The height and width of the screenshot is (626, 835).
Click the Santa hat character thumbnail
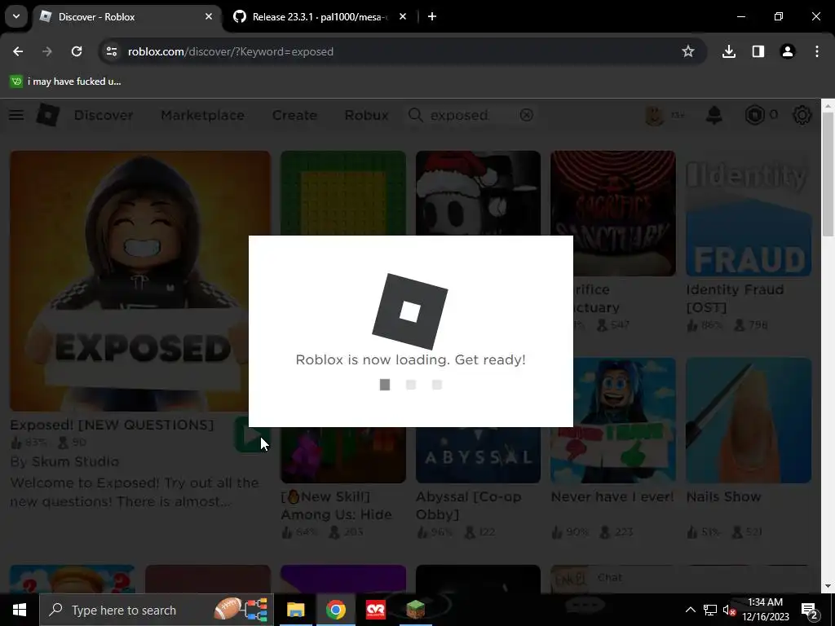coord(478,192)
